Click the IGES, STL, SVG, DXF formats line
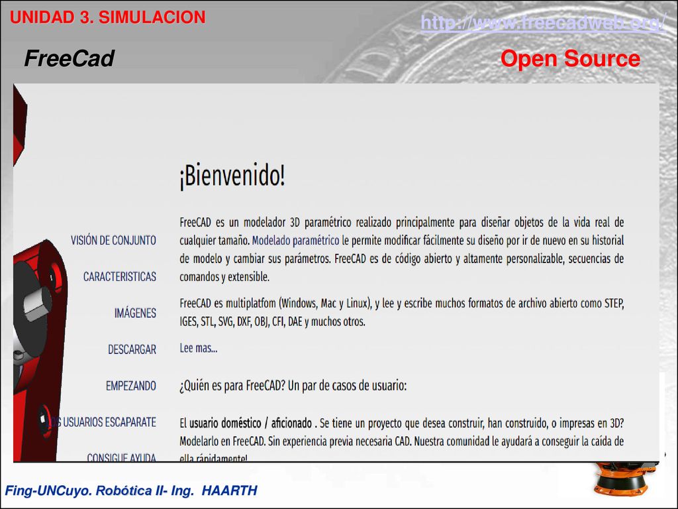 point(272,321)
